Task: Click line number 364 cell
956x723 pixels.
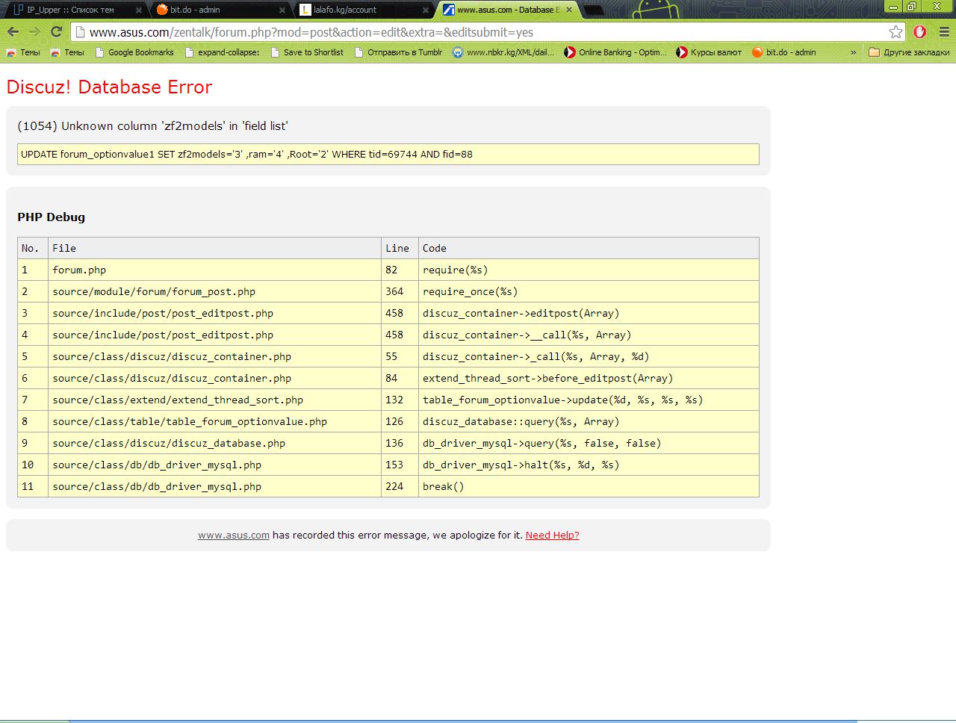Action: pos(400,291)
